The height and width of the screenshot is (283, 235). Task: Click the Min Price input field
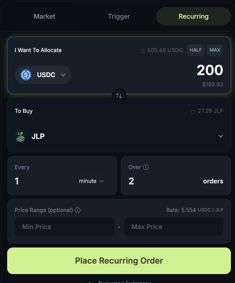click(x=64, y=227)
